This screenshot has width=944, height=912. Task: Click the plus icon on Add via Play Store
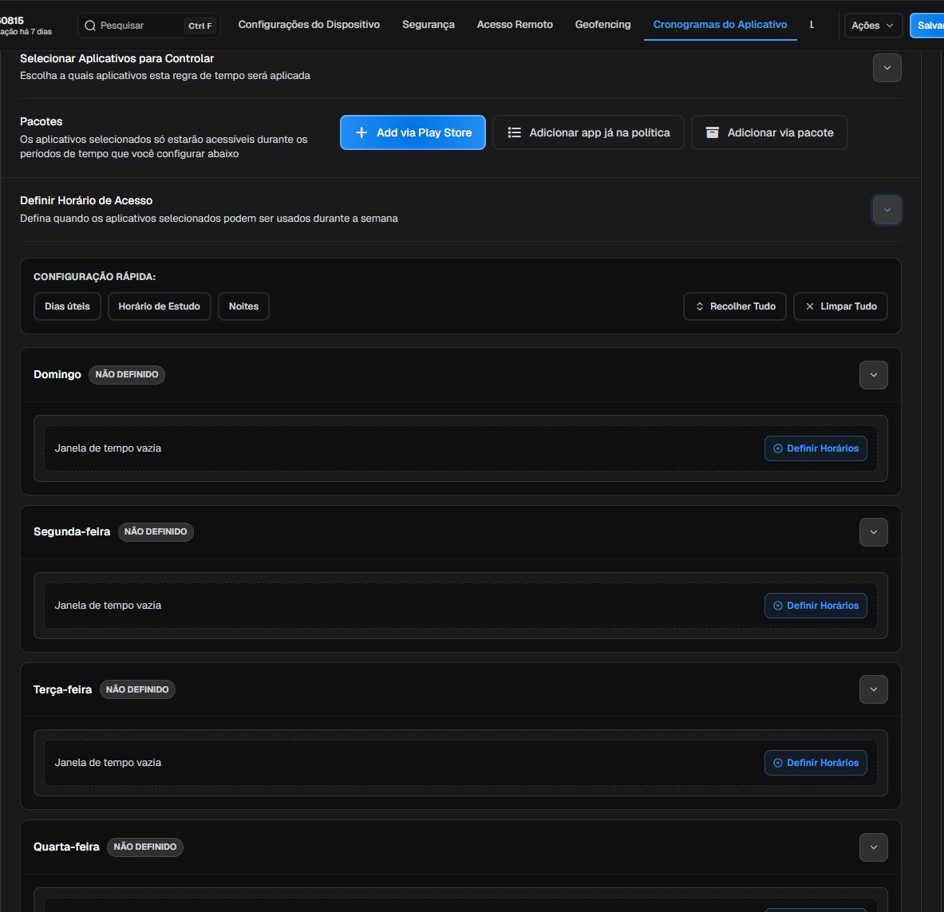click(361, 132)
